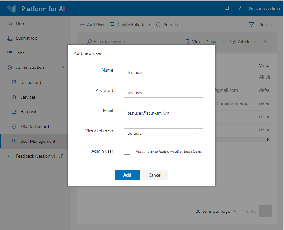Image resolution: width=284 pixels, height=230 pixels.
Task: Open the help question mark icon
Action: coord(239,8)
